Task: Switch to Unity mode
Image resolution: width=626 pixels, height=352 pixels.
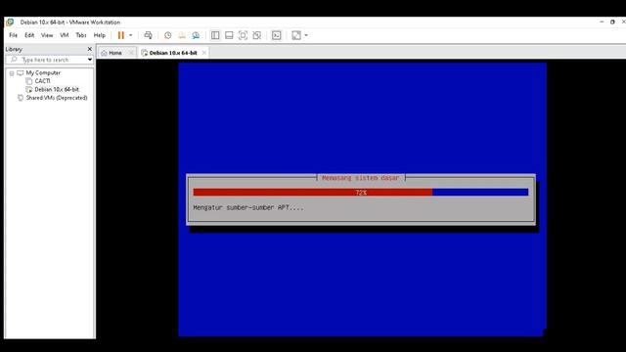Action: point(256,35)
